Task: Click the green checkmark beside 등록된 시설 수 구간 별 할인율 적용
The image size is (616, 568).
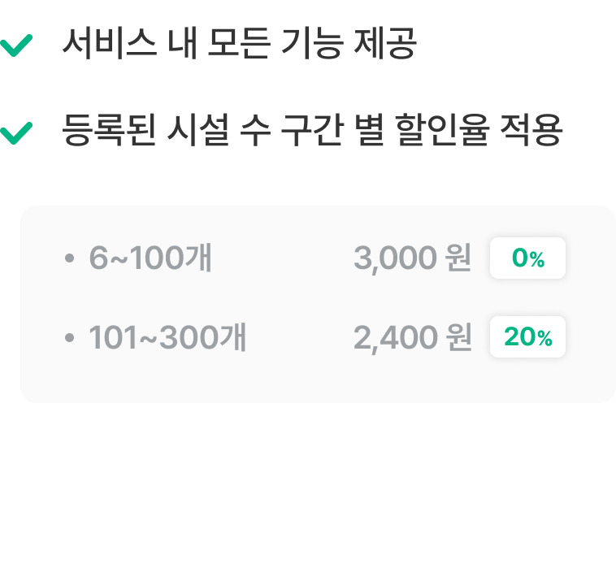Action: [16, 132]
